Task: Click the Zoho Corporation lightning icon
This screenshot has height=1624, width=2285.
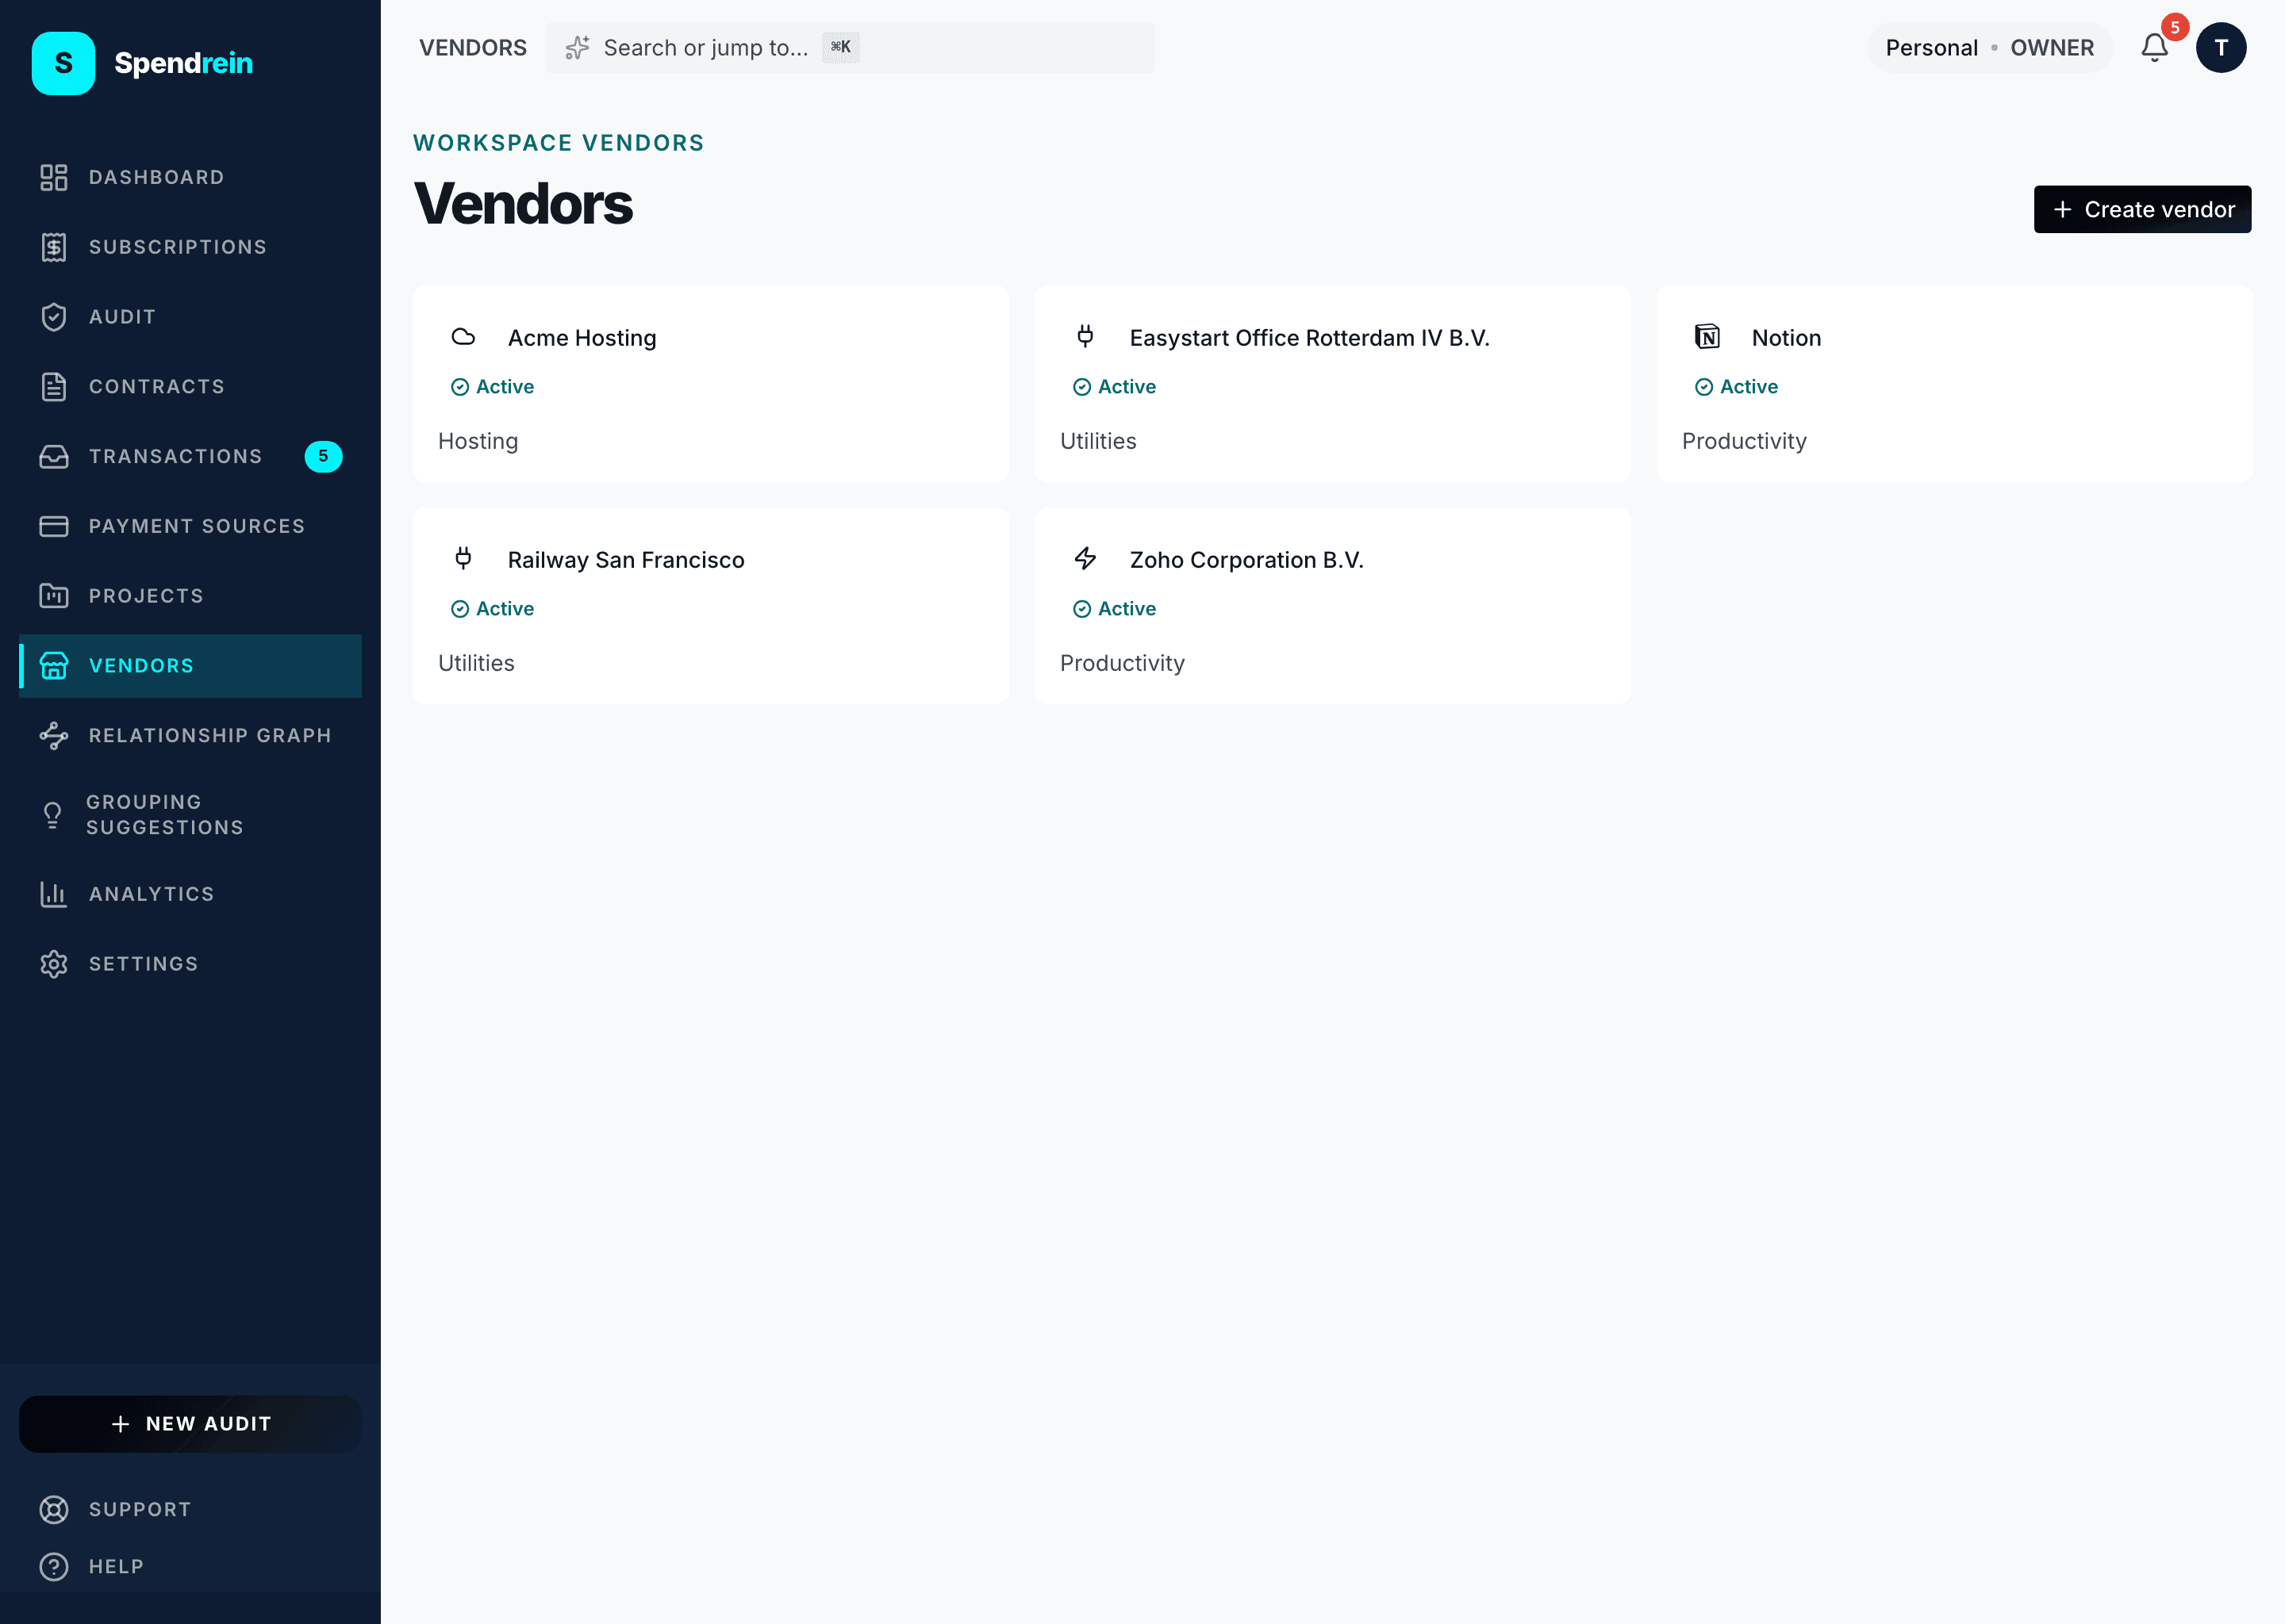Action: coord(1085,559)
